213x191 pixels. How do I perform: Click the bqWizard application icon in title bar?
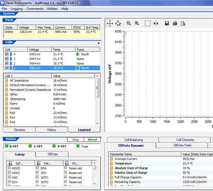click(x=2, y=3)
